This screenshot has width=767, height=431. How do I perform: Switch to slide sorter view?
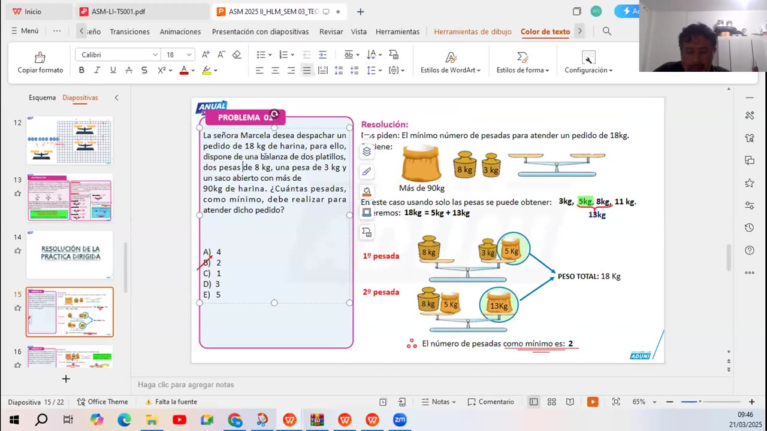tap(552, 402)
